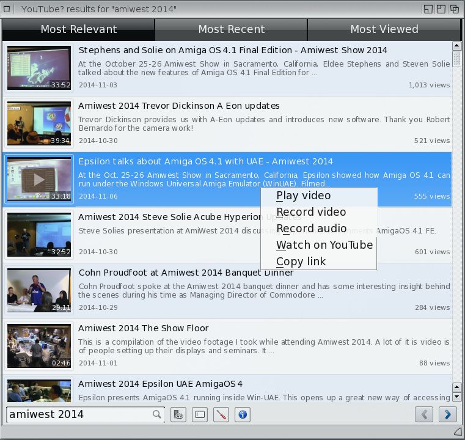Viewport: 465px width, 440px height.
Task: Click the close gadget at title bar left
Action: 7,9
